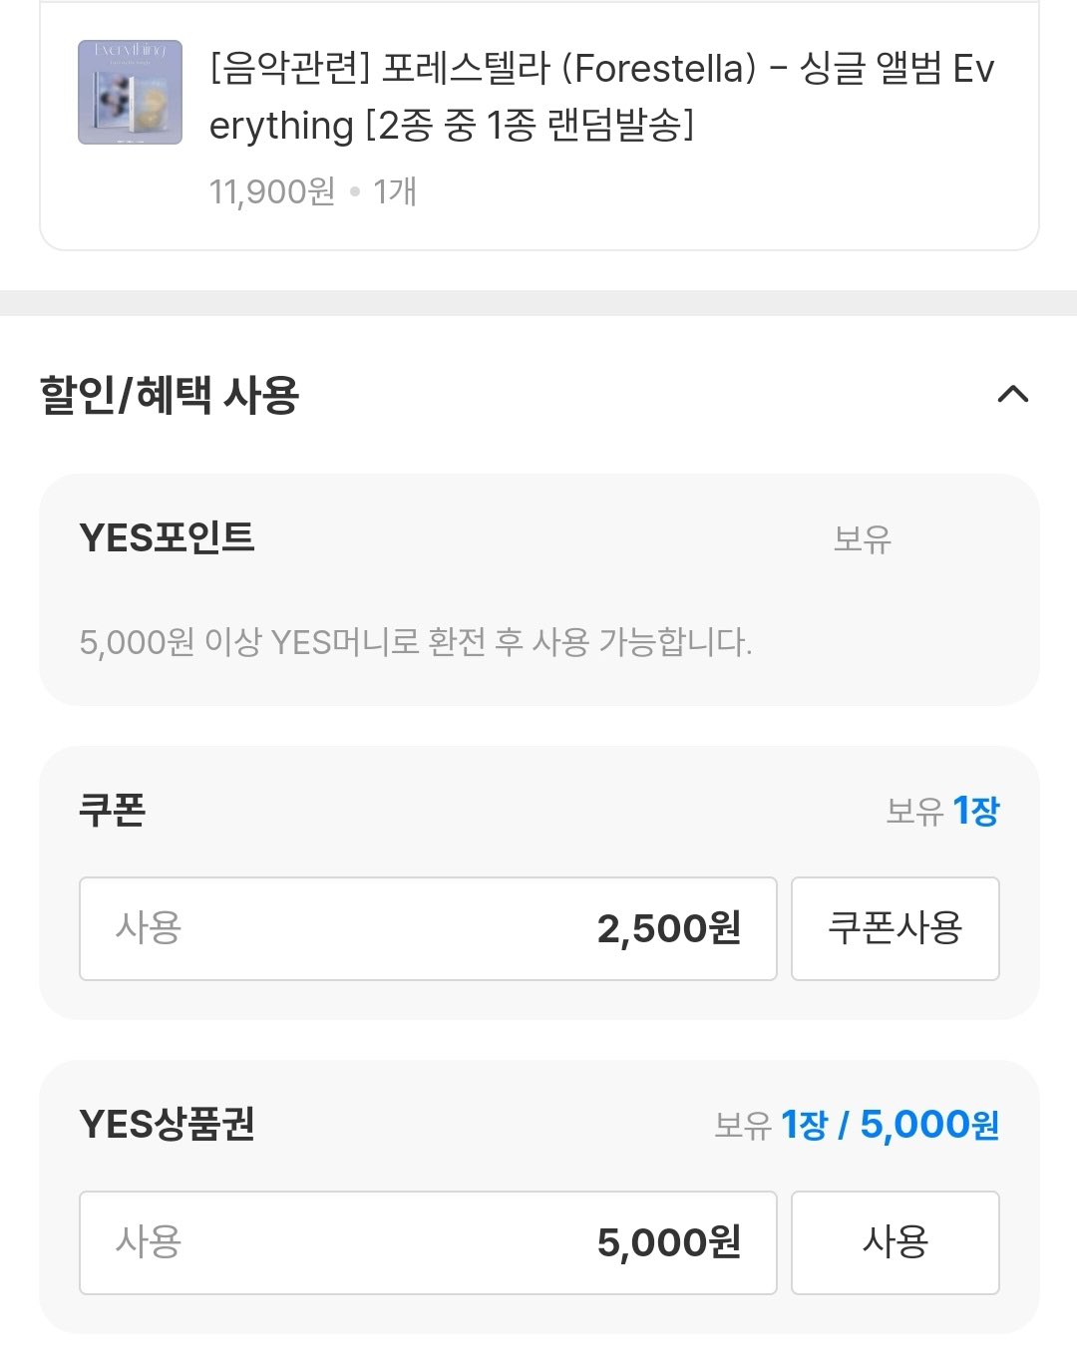Tap the blue 5,000원 gift balance
The width and height of the screenshot is (1077, 1372).
pyautogui.click(x=929, y=1125)
